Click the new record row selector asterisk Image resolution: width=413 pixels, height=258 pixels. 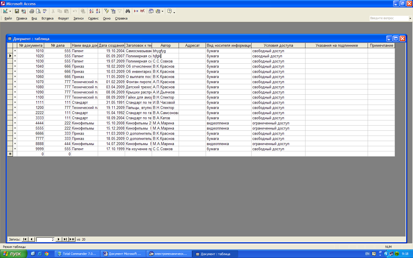point(10,154)
